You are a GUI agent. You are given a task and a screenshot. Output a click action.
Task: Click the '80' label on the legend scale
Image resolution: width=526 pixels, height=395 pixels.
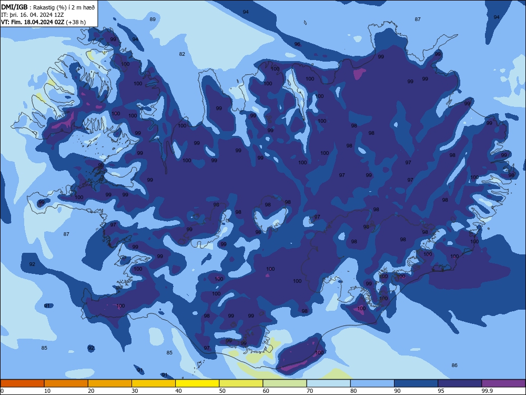[353, 391]
